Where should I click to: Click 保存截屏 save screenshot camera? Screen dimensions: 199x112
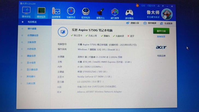pos(150,23)
